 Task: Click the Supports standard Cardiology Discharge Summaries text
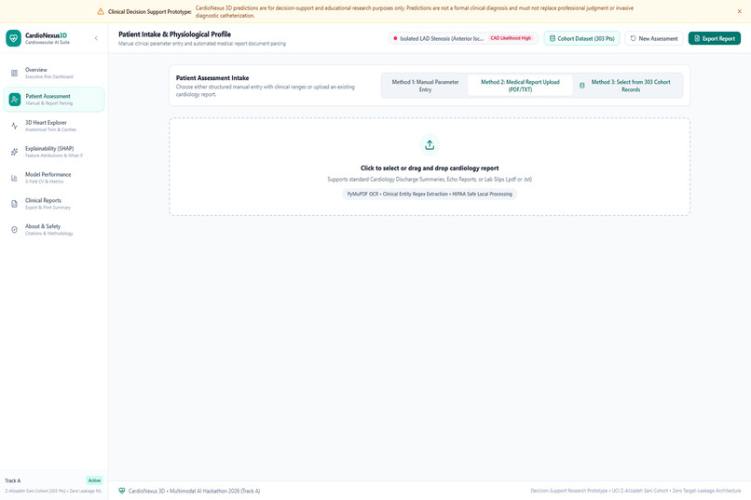(430, 180)
